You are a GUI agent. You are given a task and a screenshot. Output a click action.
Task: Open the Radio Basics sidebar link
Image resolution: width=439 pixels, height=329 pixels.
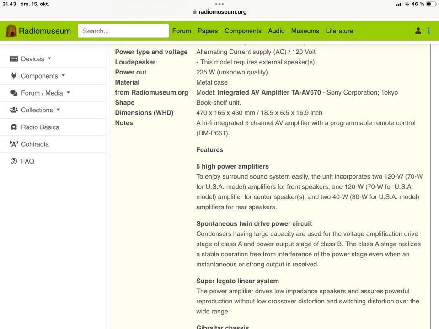point(40,127)
